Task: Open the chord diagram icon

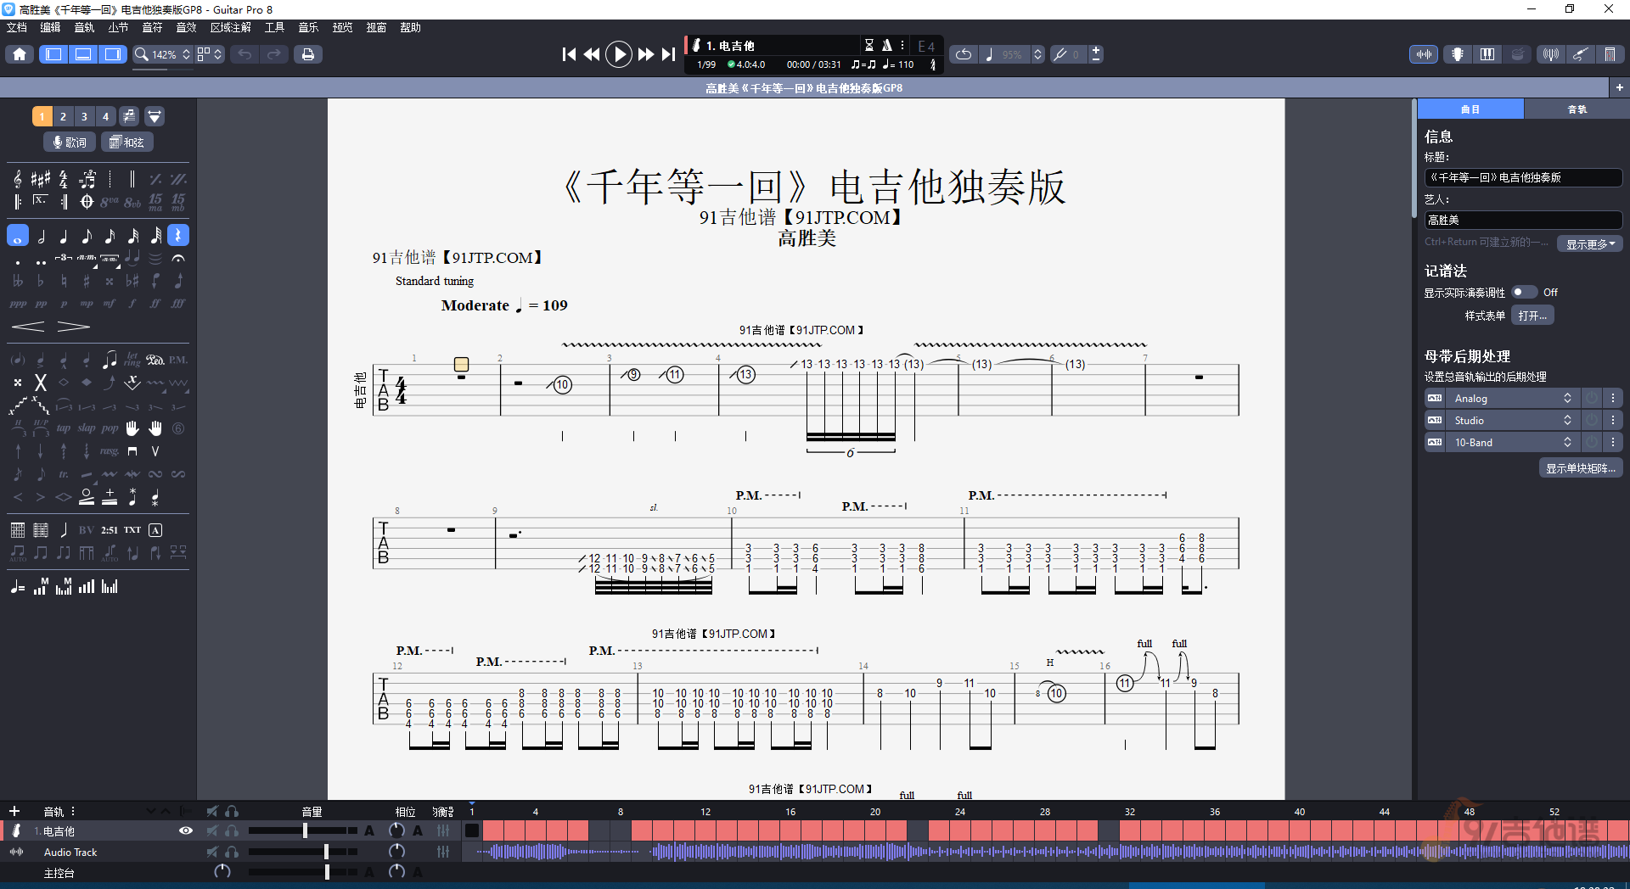Action: point(18,530)
